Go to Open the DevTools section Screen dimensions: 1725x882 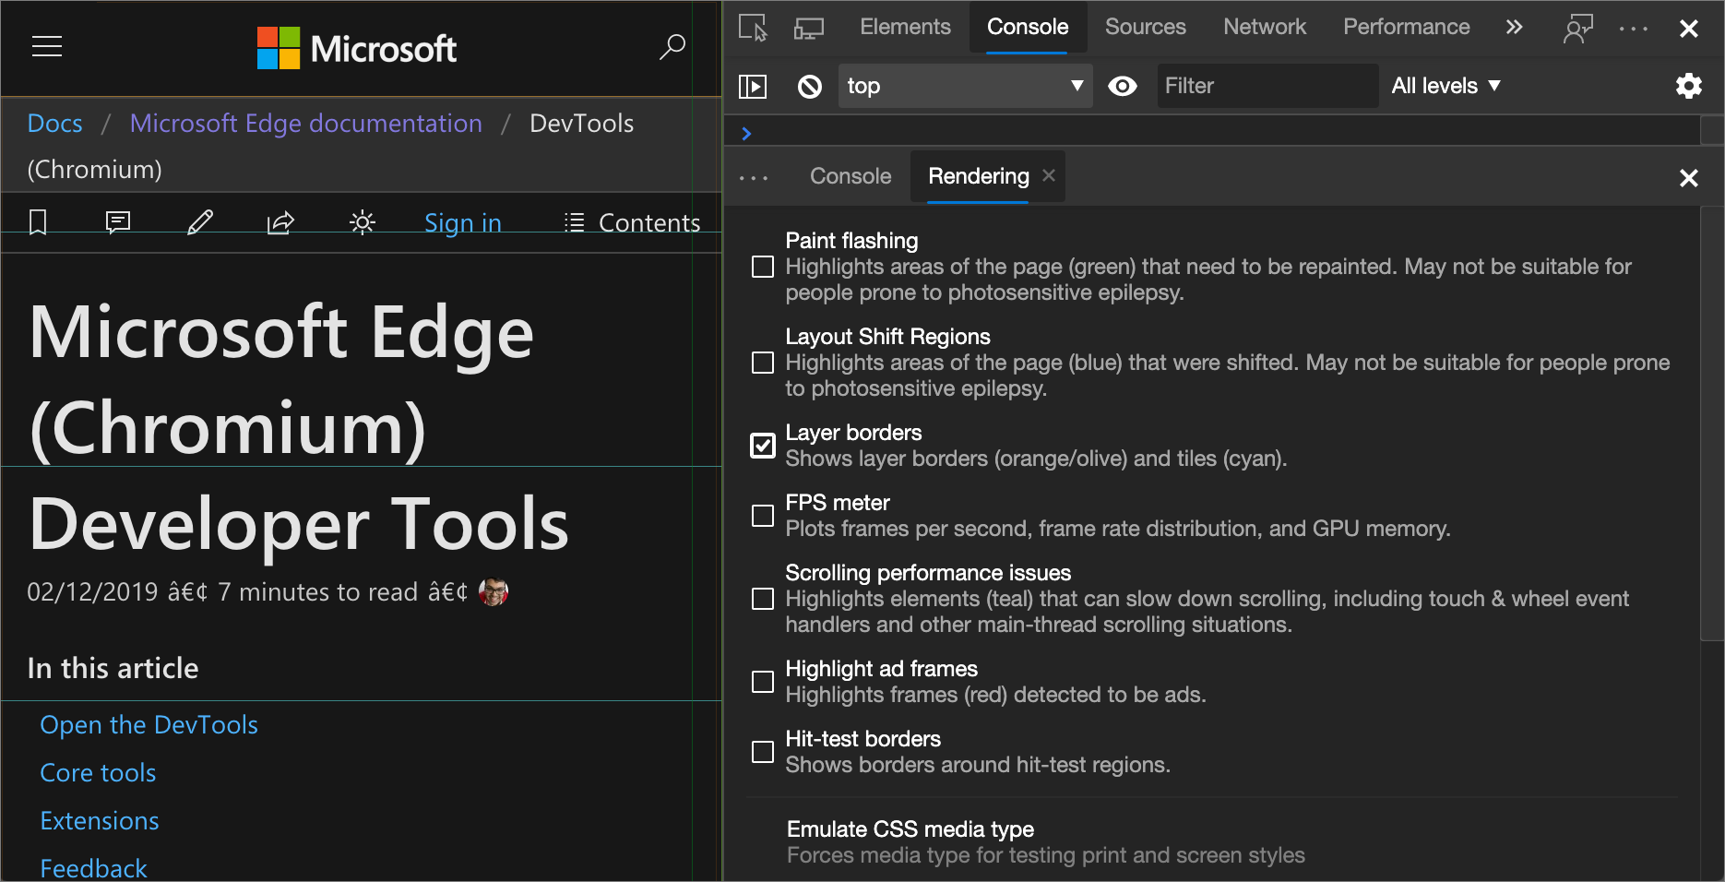(x=149, y=725)
